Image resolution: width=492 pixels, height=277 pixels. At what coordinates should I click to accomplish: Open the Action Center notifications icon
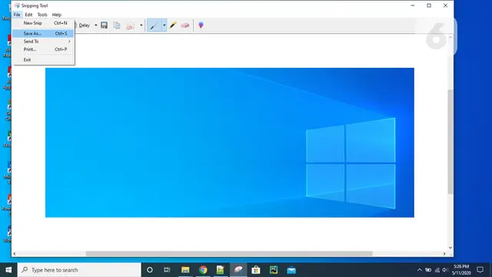click(480, 270)
